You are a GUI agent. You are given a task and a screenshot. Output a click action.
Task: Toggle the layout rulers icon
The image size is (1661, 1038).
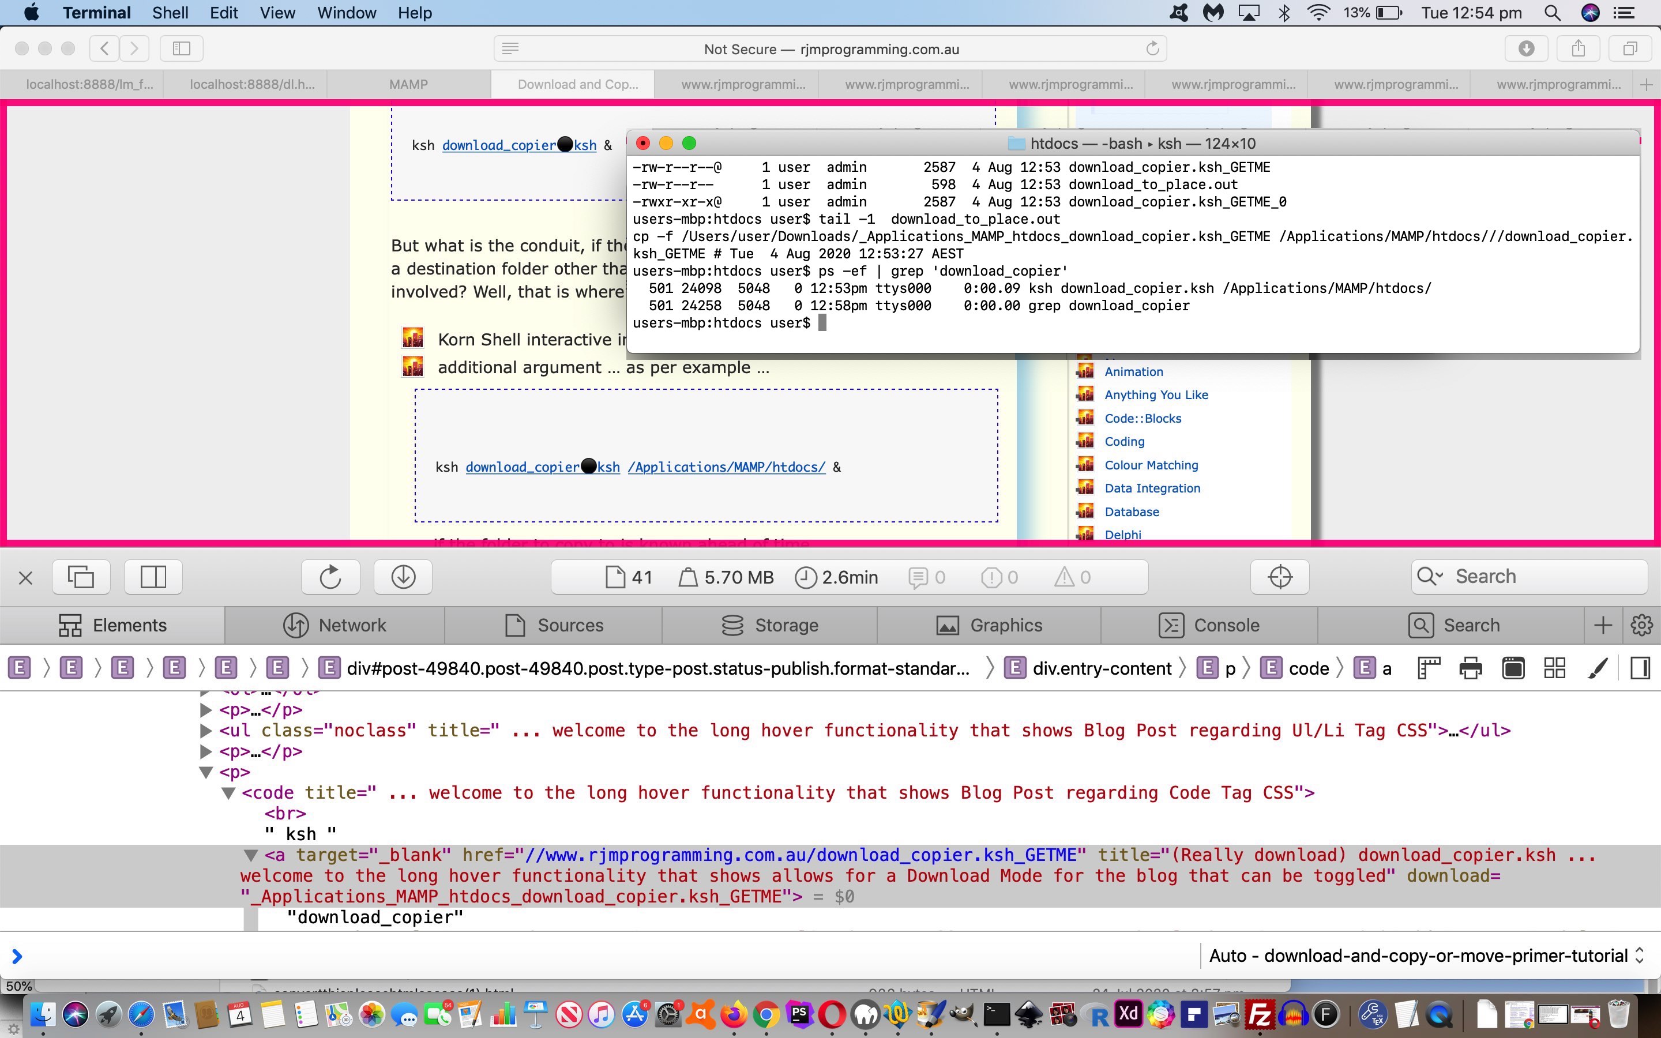point(1429,668)
